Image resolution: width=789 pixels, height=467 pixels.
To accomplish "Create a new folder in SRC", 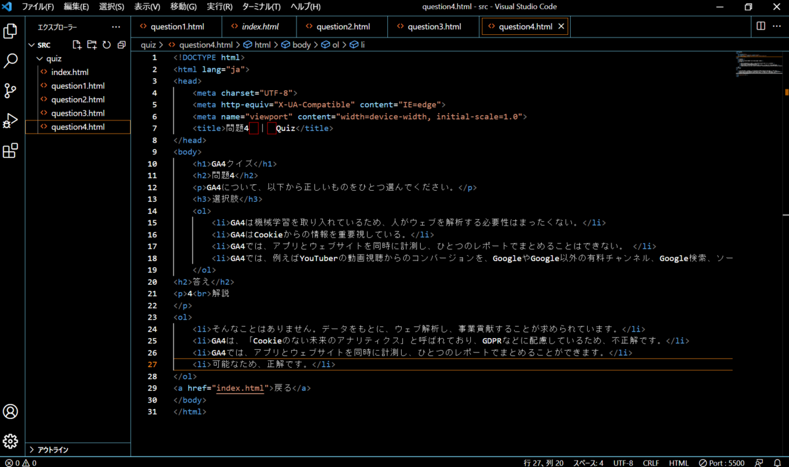I will pos(91,45).
